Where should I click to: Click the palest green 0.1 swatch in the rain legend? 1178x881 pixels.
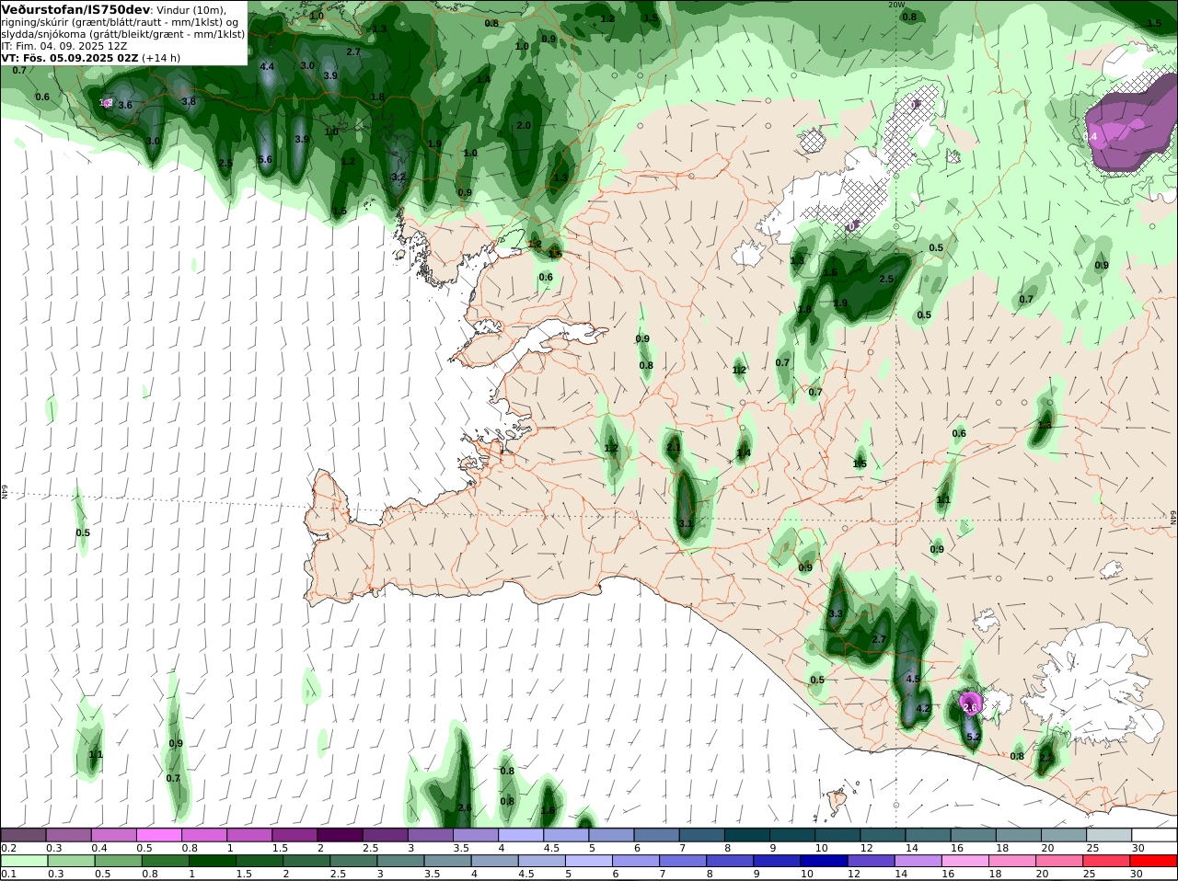(23, 861)
